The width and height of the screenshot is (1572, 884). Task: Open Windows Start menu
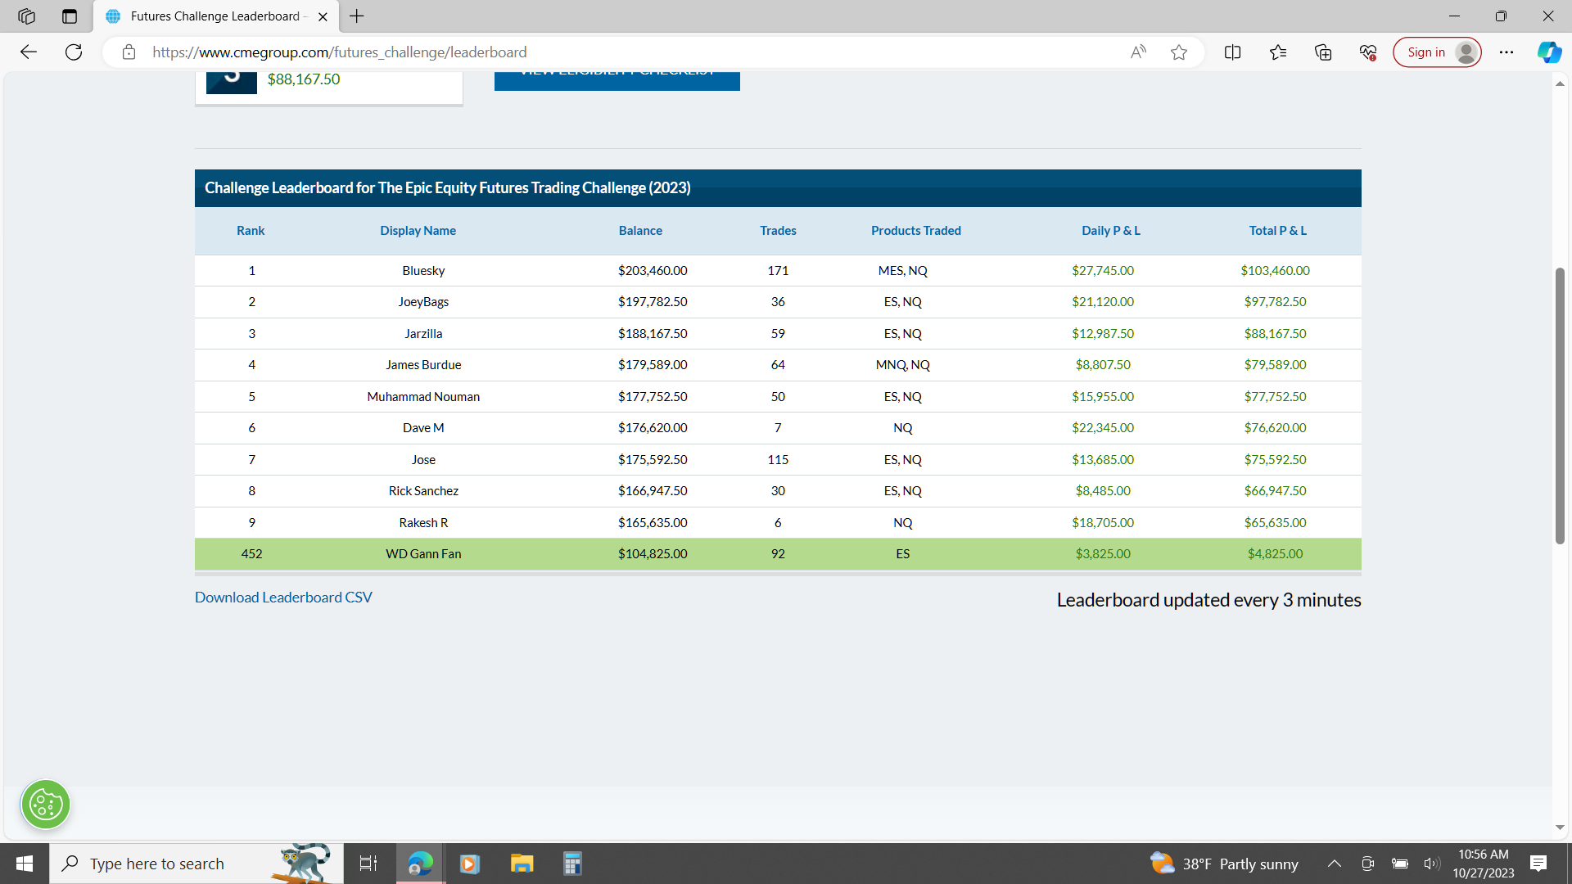(25, 864)
